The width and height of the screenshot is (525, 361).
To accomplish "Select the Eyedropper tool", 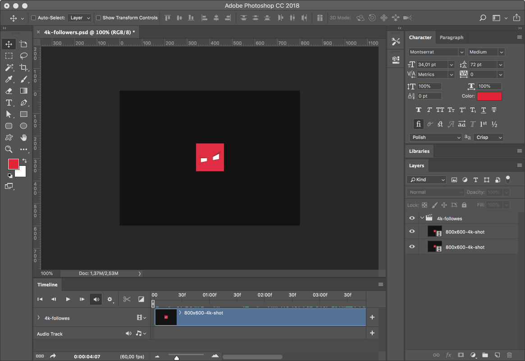I will pos(9,79).
